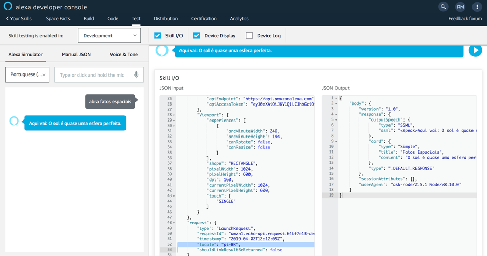Viewport: 487px width, 256px height.
Task: Switch to the Manual JSON tab
Action: [76, 54]
